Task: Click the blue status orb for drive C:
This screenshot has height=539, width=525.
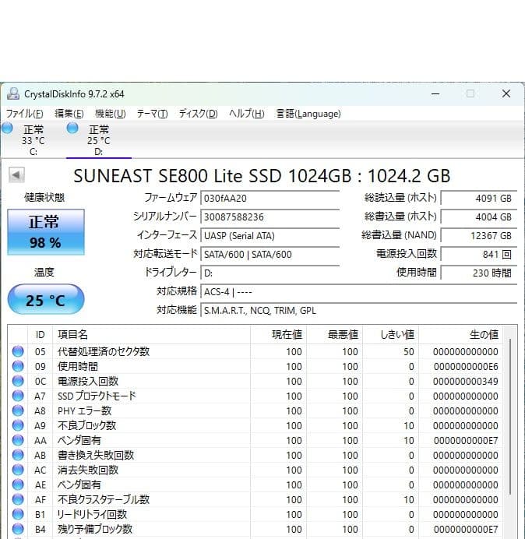Action: (7, 129)
